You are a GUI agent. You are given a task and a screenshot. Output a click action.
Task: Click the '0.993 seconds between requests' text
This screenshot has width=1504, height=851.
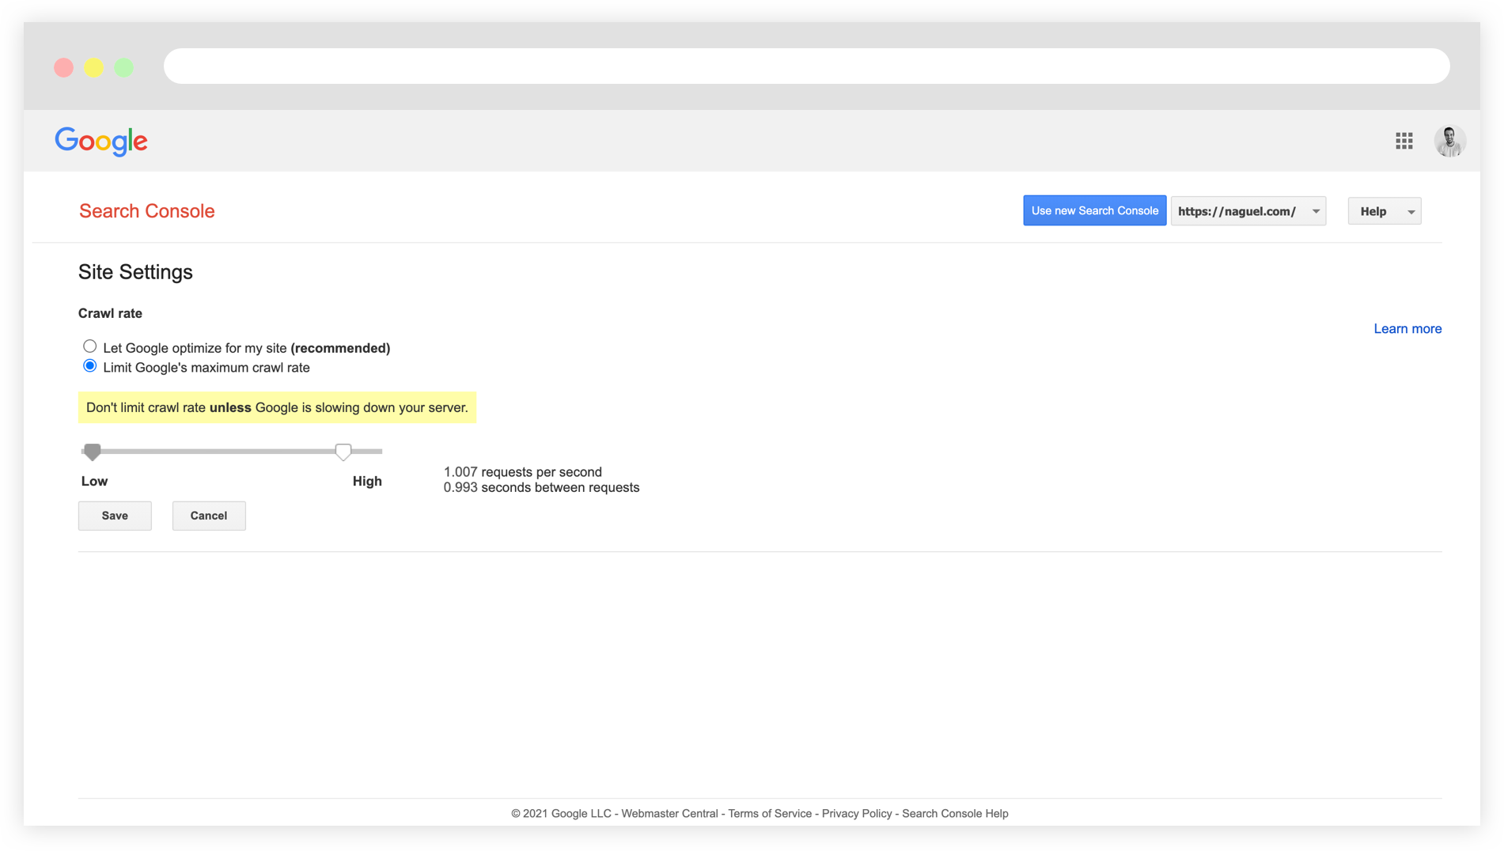pos(541,488)
